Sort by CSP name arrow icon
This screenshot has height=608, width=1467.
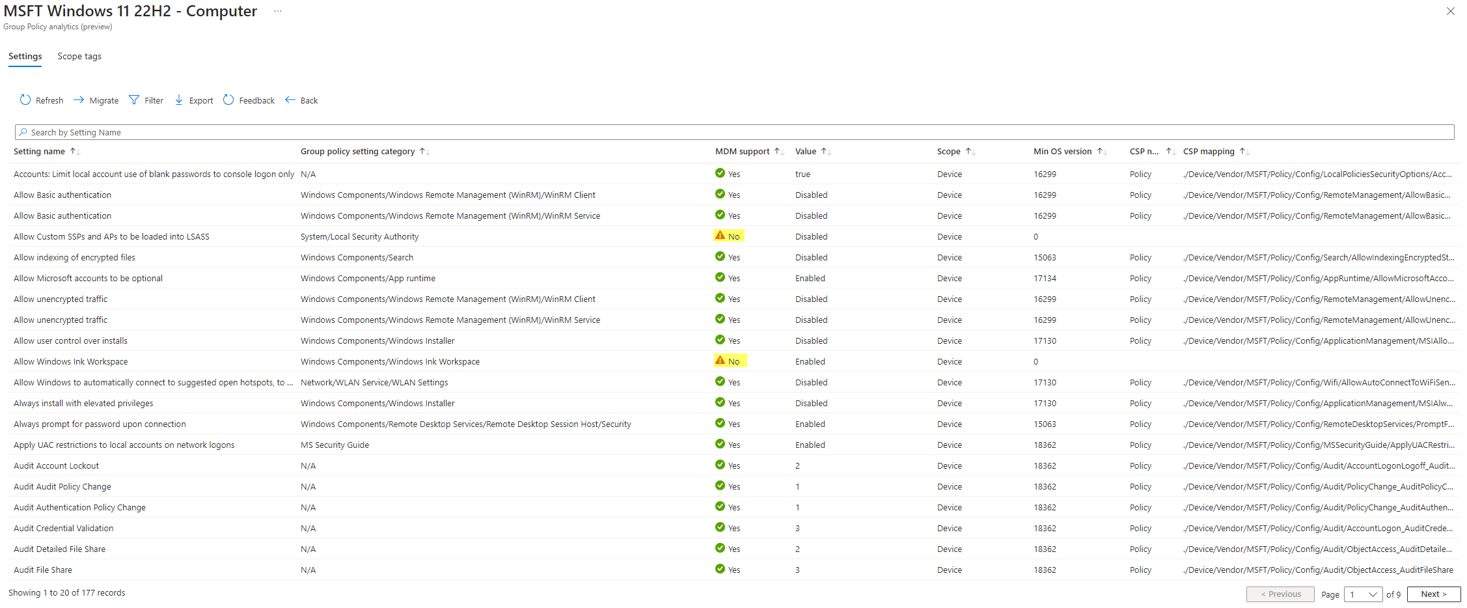pyautogui.click(x=1171, y=151)
